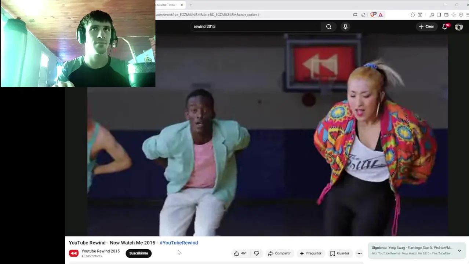Viewport: 469px width, 264px height.
Task: Subscribe with the Suscribirme button
Action: pos(138,253)
